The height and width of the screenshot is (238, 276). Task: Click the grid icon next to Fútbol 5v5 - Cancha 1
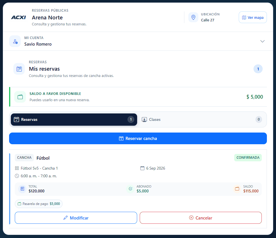point(17,168)
